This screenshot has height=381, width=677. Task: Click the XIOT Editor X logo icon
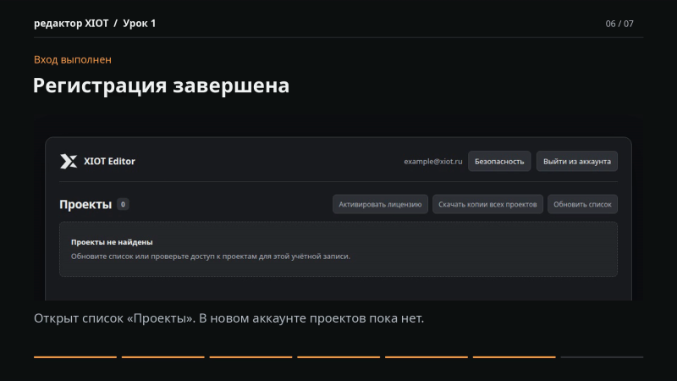pos(69,162)
